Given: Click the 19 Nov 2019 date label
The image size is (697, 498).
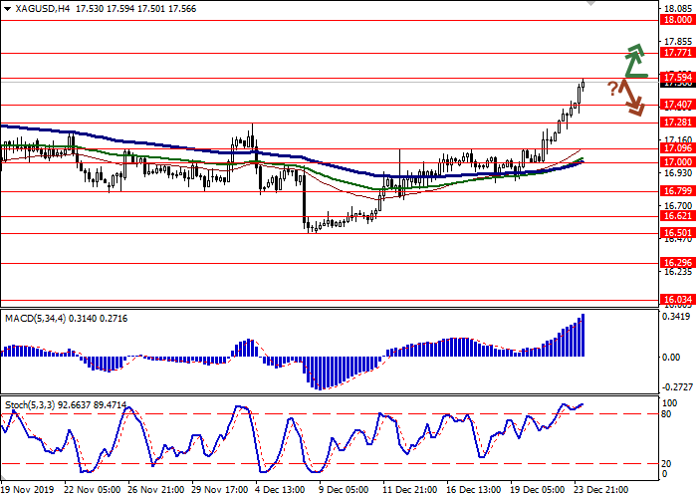Looking at the screenshot, I should click(x=27, y=491).
